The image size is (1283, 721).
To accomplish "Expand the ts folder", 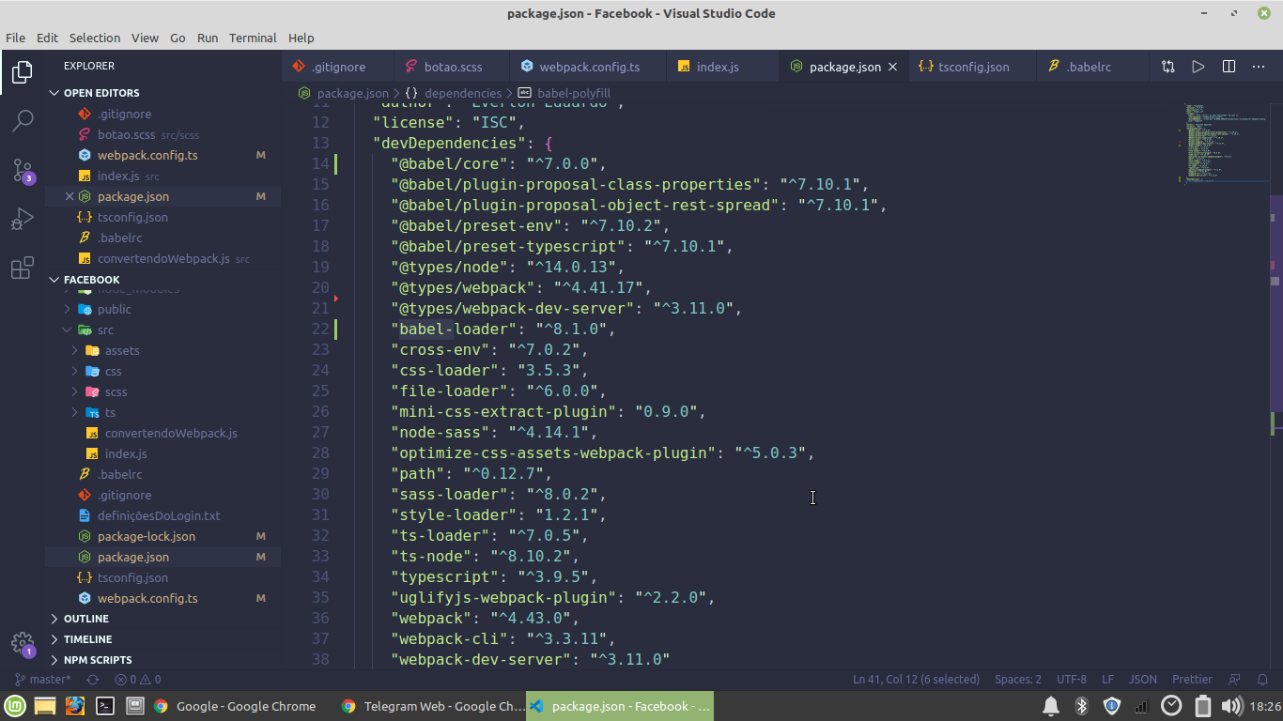I will (162, 412).
